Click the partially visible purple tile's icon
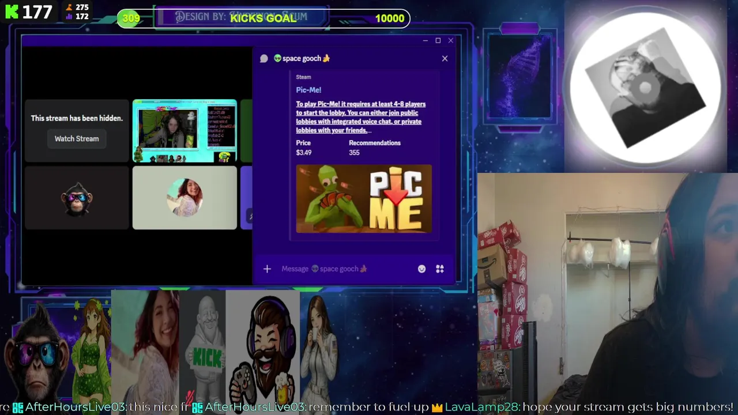Screen dimensions: 738x415 (250, 216)
